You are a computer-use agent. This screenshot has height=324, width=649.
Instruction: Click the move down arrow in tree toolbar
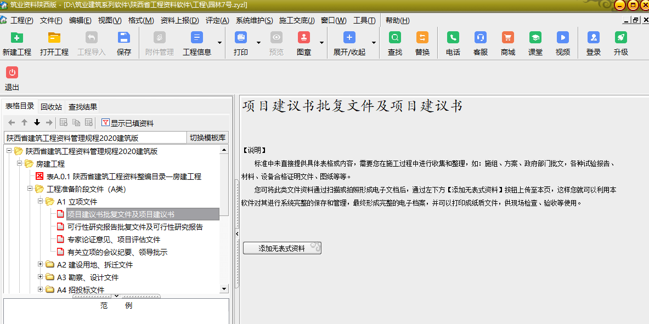37,123
